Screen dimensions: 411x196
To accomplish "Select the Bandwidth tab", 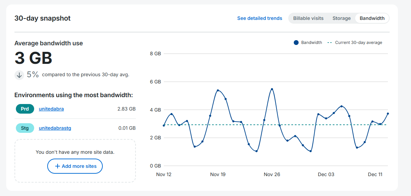I will click(x=372, y=18).
